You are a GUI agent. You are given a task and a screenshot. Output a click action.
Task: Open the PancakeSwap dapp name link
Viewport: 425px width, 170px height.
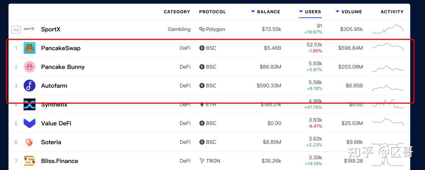point(61,48)
